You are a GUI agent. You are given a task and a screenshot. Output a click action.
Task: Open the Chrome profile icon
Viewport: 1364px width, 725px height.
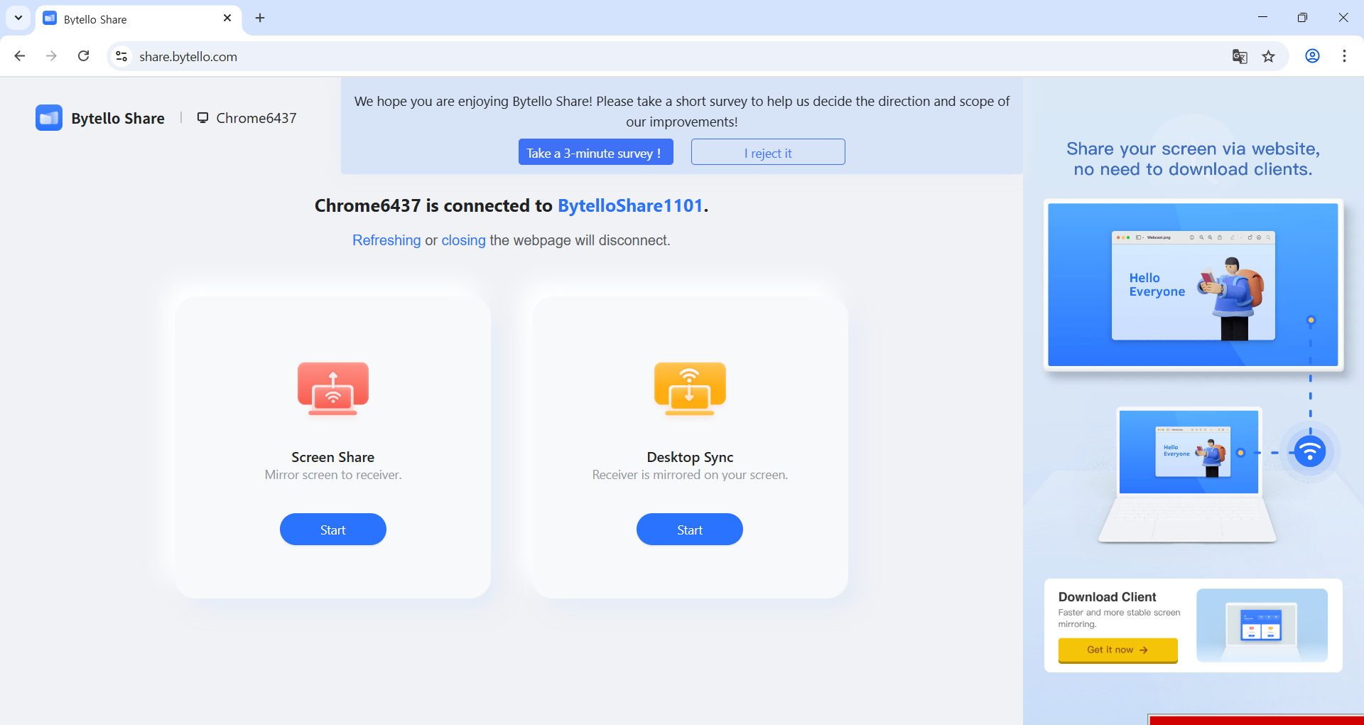click(1312, 56)
